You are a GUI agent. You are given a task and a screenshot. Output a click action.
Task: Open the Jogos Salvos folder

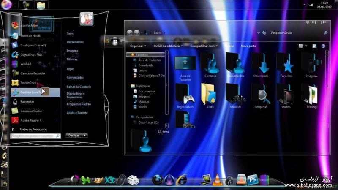[x=185, y=96]
